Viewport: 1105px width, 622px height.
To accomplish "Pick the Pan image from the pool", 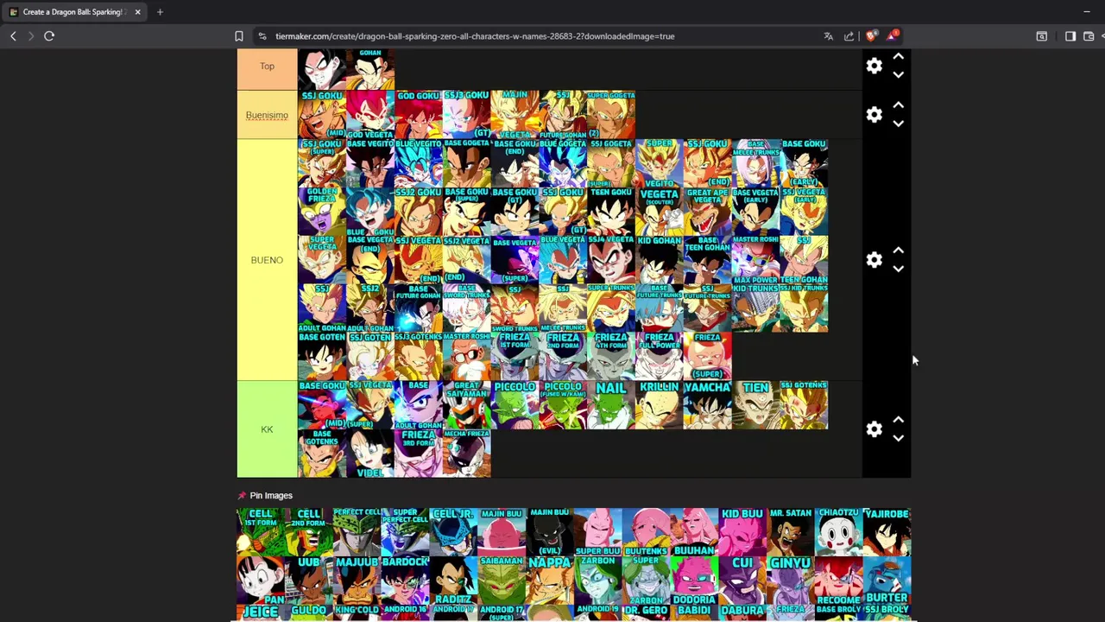I will (x=261, y=581).
